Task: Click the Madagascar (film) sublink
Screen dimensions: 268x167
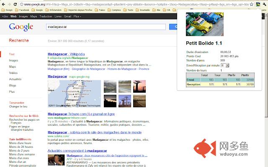Action: 59,69
